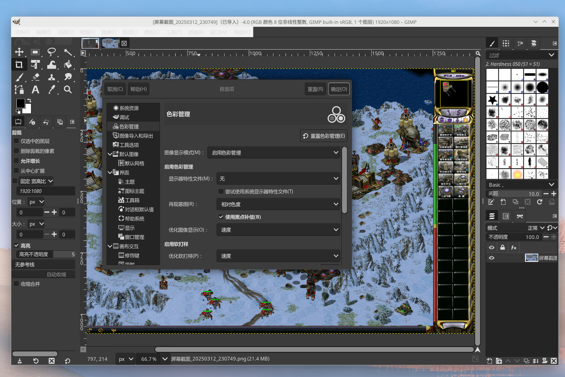Swap foreground and background colors
This screenshot has width=565, height=377.
tap(29, 100)
